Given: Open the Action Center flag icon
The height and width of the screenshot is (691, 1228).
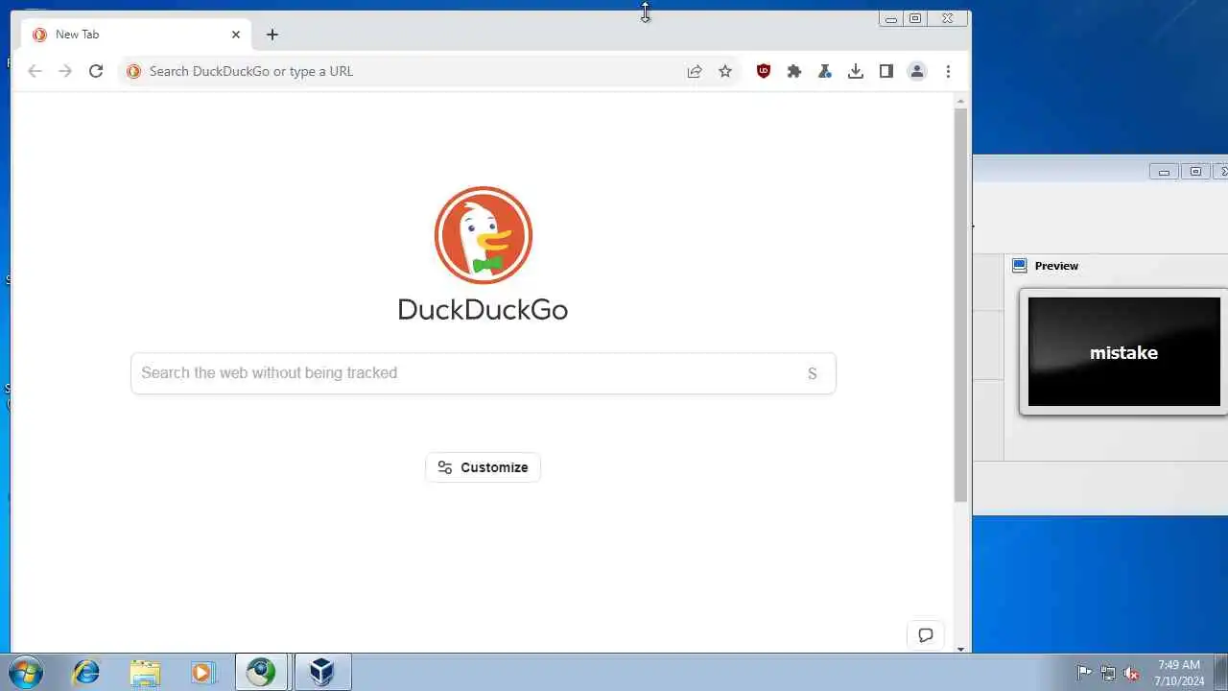Looking at the screenshot, I should tap(1084, 673).
